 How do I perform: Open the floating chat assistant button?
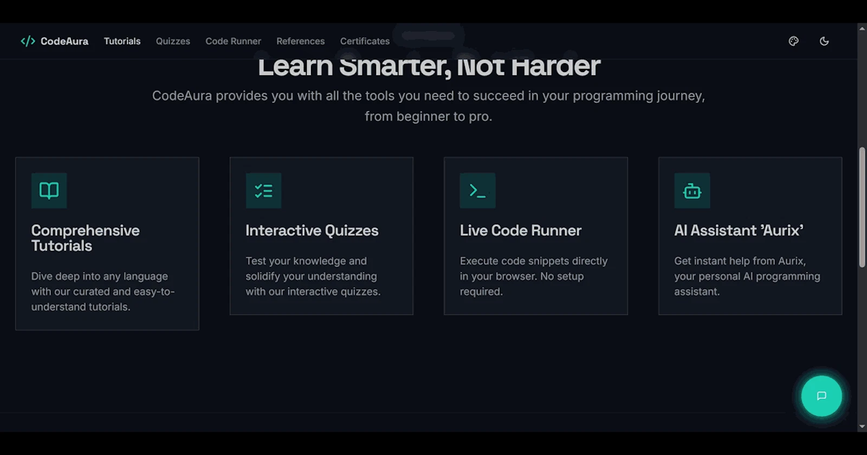(821, 396)
